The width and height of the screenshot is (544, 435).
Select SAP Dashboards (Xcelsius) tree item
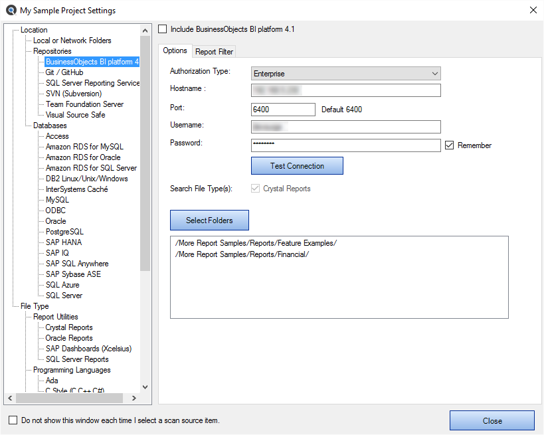click(88, 348)
